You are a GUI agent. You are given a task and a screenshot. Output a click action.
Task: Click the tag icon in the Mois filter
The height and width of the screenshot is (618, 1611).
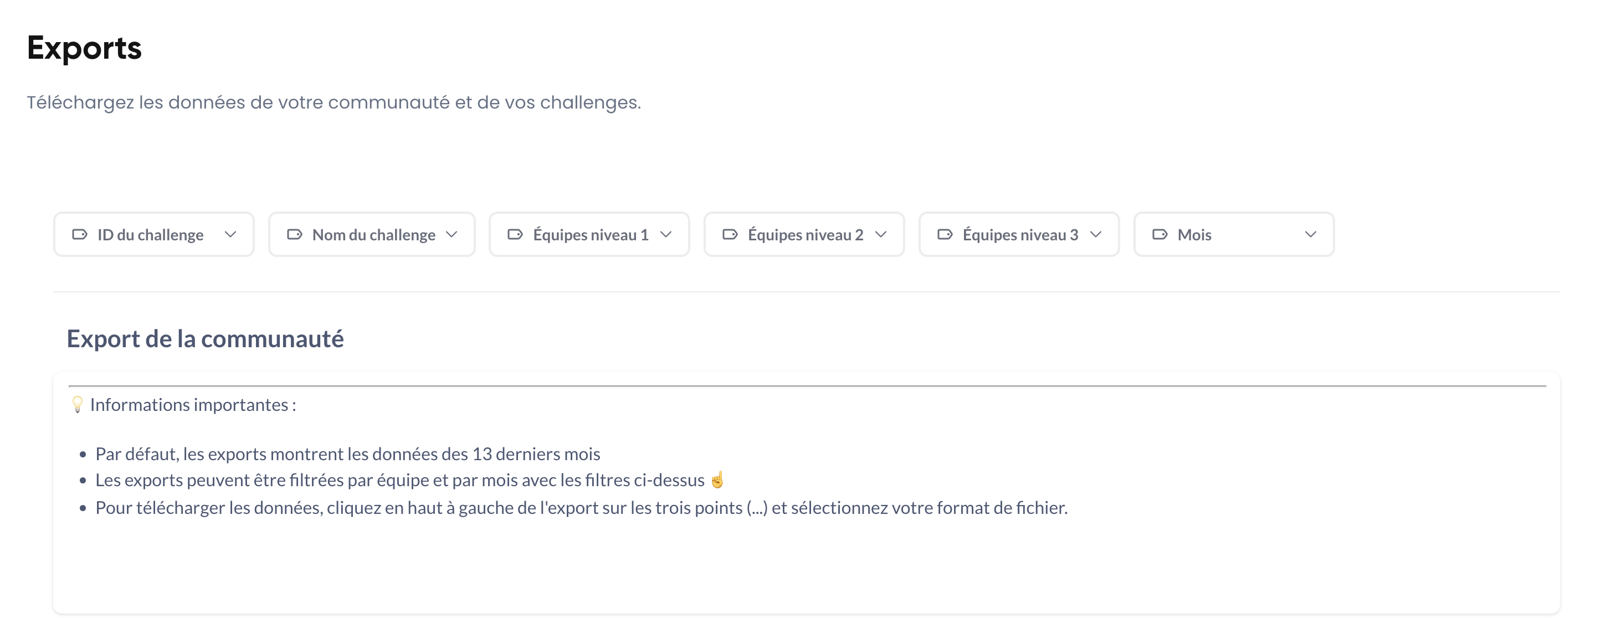1159,235
